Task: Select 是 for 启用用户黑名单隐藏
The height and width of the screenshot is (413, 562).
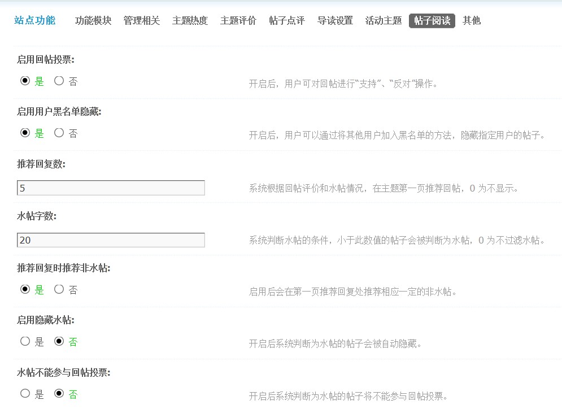Action: pyautogui.click(x=24, y=133)
